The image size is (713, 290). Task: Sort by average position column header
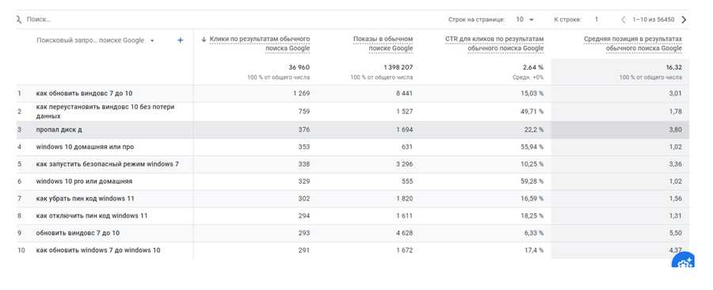pyautogui.click(x=633, y=44)
